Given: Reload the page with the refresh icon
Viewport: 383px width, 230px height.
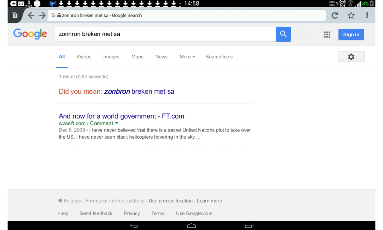Looking at the screenshot, I should pos(335,15).
